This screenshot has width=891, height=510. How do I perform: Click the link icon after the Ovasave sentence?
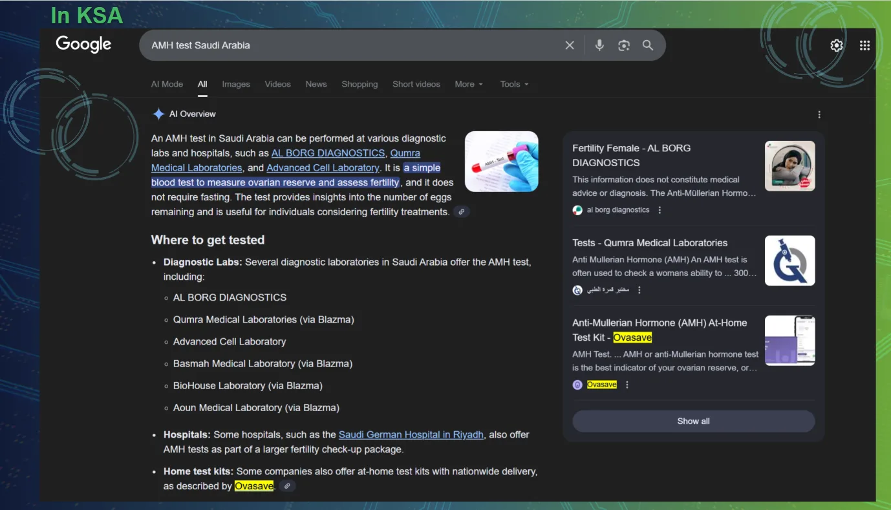tap(287, 486)
